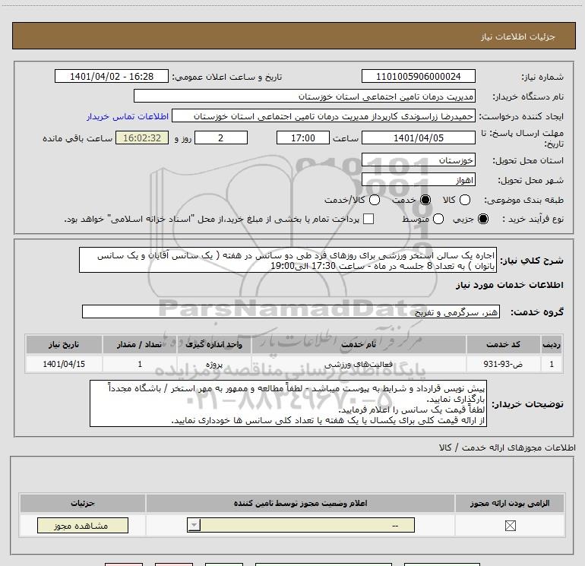Viewport: 585px width, 566px height.
Task: Choose جزیی purchase process option
Action: 483,219
